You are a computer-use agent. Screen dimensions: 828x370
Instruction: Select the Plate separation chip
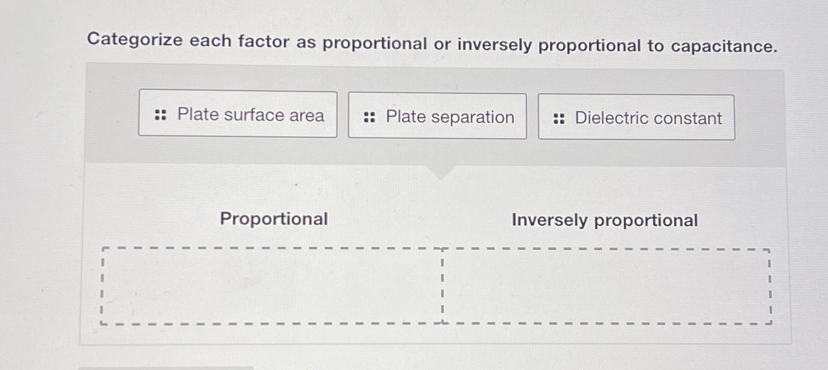tap(437, 116)
